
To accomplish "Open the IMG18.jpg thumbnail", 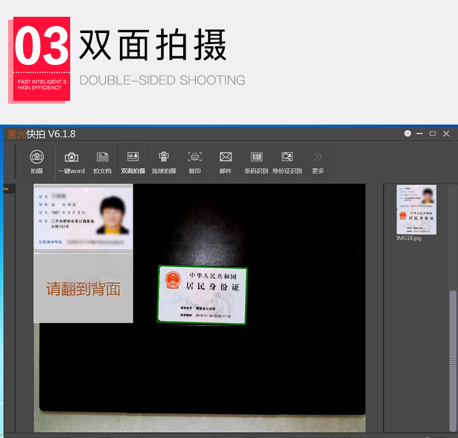I will [416, 210].
